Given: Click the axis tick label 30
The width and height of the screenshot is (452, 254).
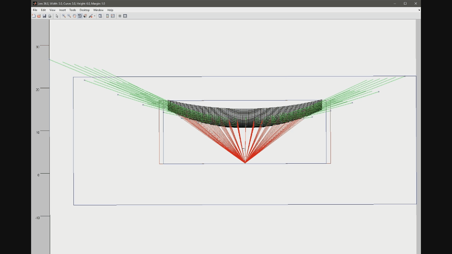Looking at the screenshot, I should pyautogui.click(x=37, y=47).
